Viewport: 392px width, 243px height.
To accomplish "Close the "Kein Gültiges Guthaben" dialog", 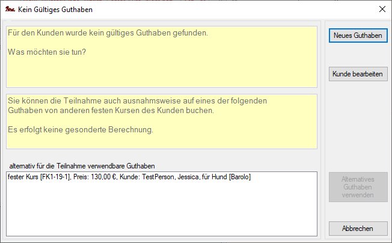I will click(381, 9).
